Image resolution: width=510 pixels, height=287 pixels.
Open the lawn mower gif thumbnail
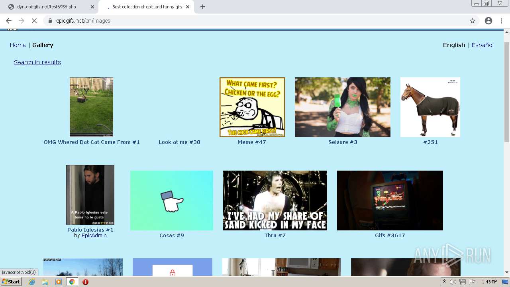click(91, 107)
